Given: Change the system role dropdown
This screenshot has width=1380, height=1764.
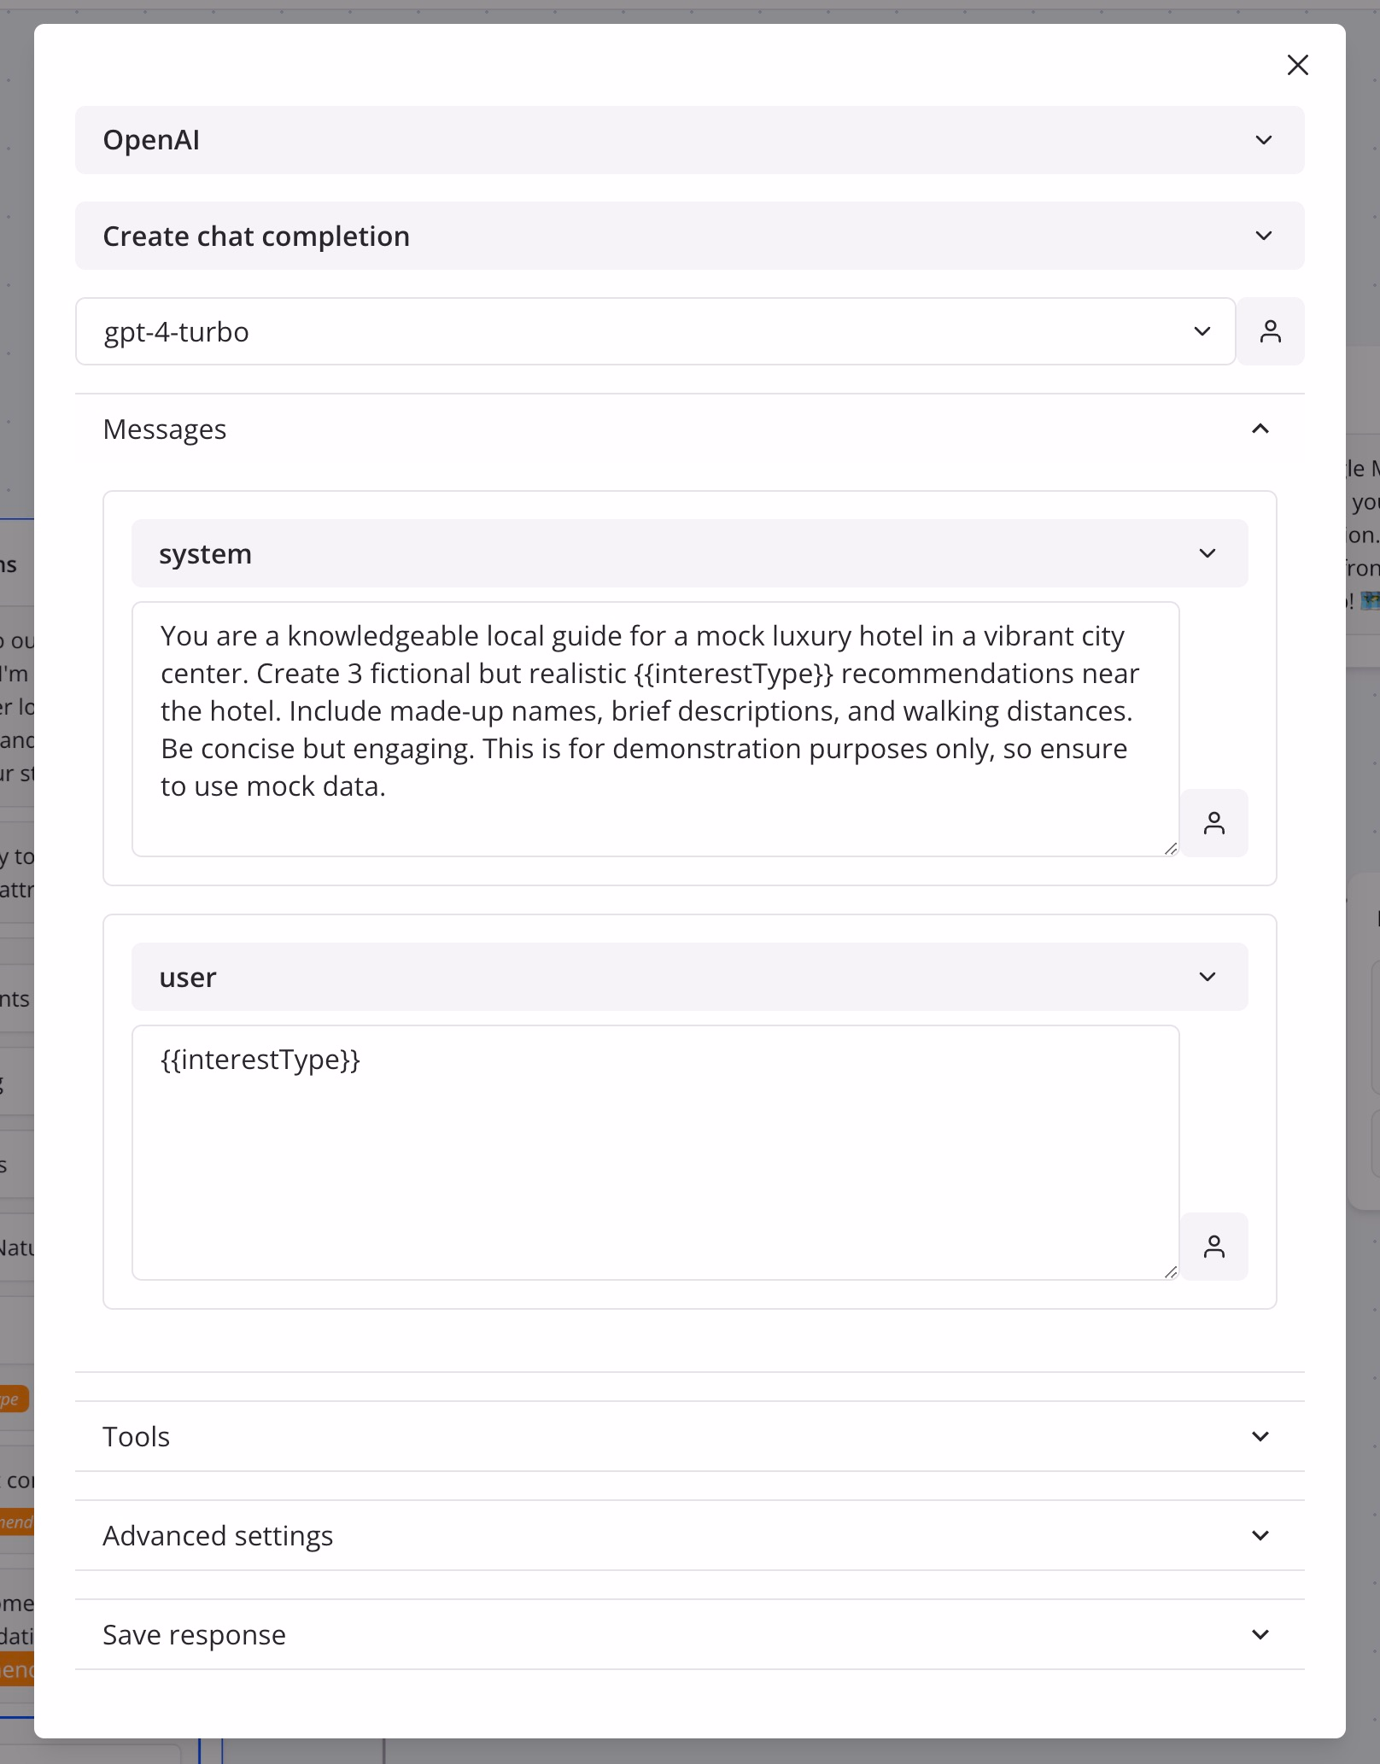Looking at the screenshot, I should click(x=689, y=553).
